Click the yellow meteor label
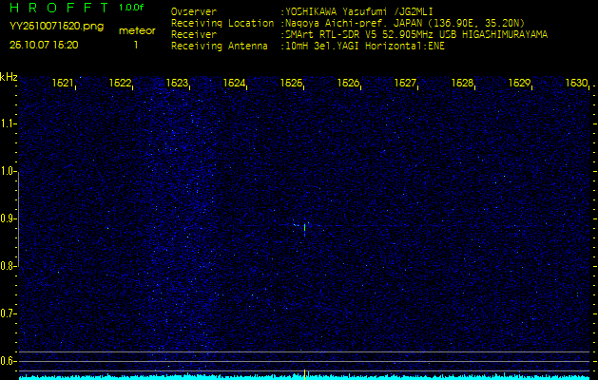The width and height of the screenshot is (598, 380). [137, 30]
